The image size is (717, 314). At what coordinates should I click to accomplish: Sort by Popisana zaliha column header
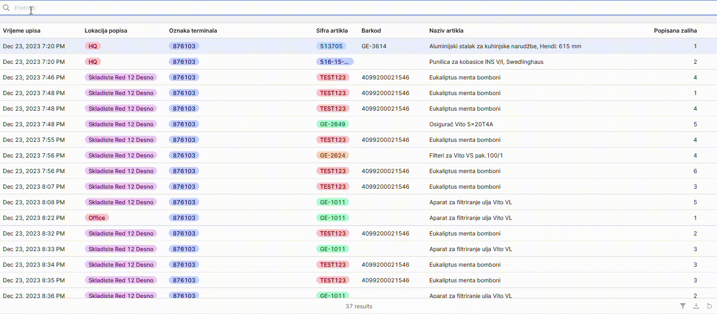click(x=675, y=31)
